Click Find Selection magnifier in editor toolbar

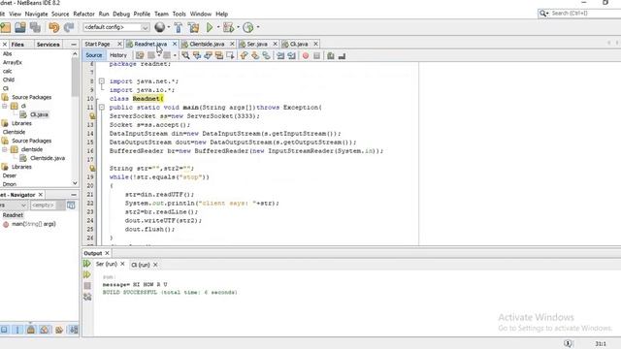[x=185, y=56]
